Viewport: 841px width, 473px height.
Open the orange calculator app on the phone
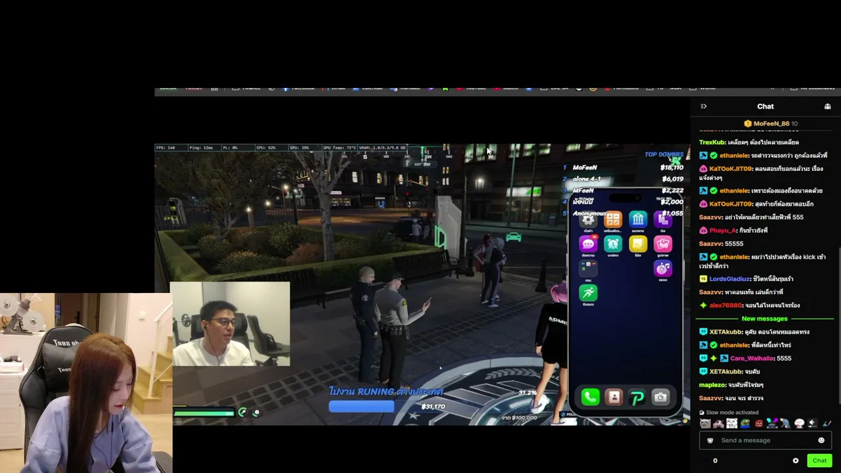(x=613, y=219)
